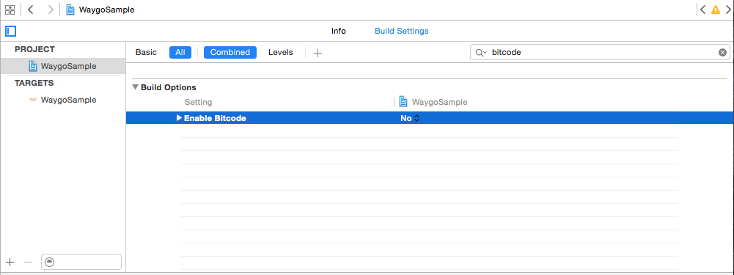The height and width of the screenshot is (275, 734).
Task: Select the WaygoSample target entry
Action: [63, 100]
